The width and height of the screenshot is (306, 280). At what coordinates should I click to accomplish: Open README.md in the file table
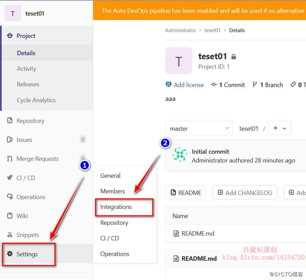pyautogui.click(x=198, y=234)
